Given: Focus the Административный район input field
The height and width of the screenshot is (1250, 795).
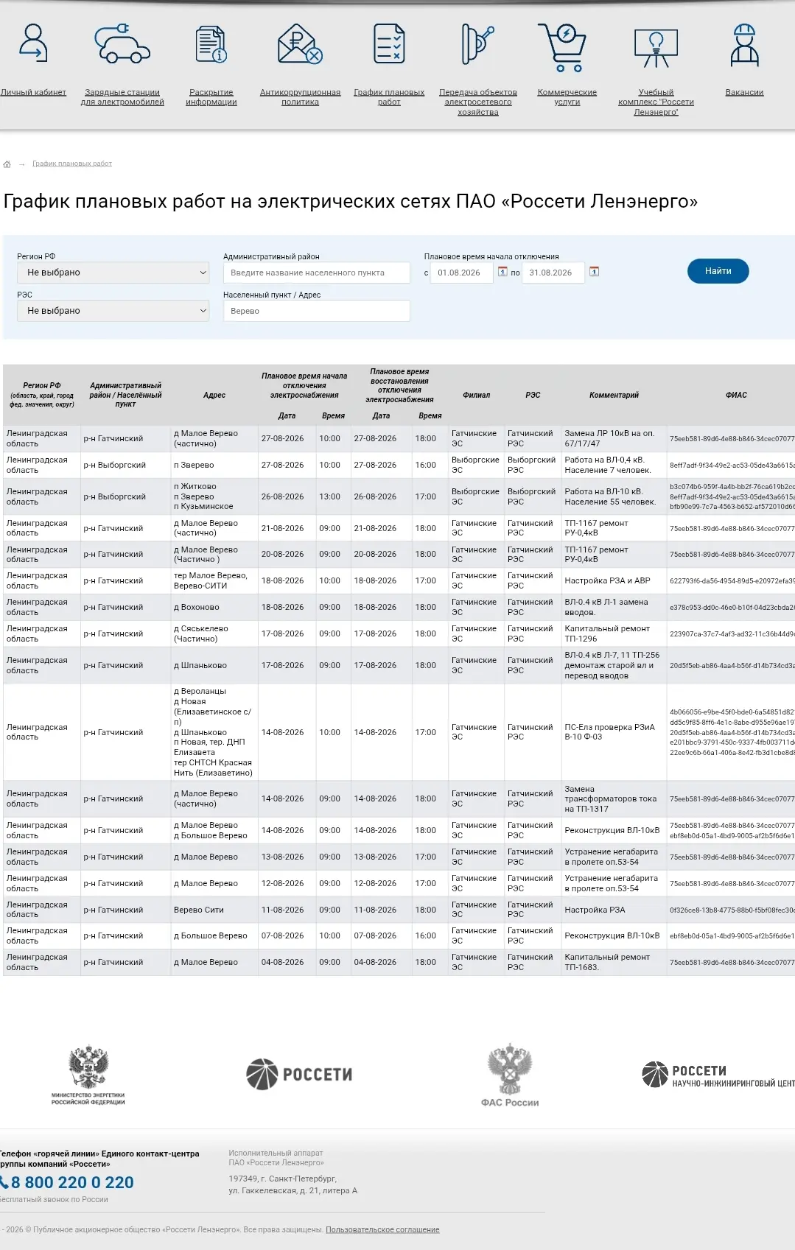Looking at the screenshot, I should [317, 273].
